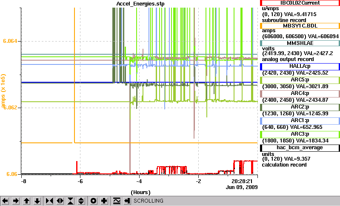Image resolution: width=340 pixels, height=206 pixels.
Task: Click the 'analog output record' description text
Action: coord(288,59)
